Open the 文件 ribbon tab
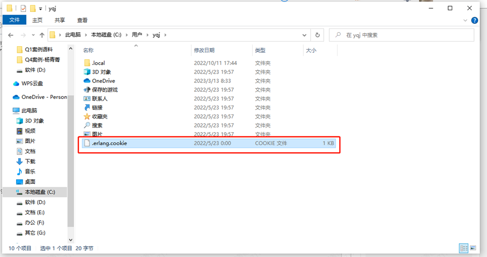 [x=15, y=20]
